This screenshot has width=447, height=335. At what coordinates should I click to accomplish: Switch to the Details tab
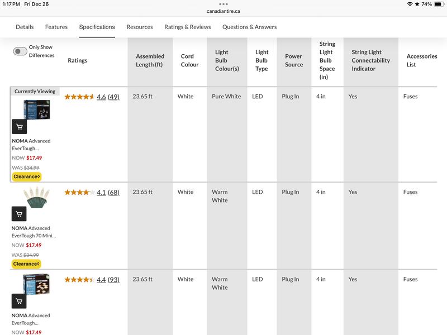[x=25, y=27]
